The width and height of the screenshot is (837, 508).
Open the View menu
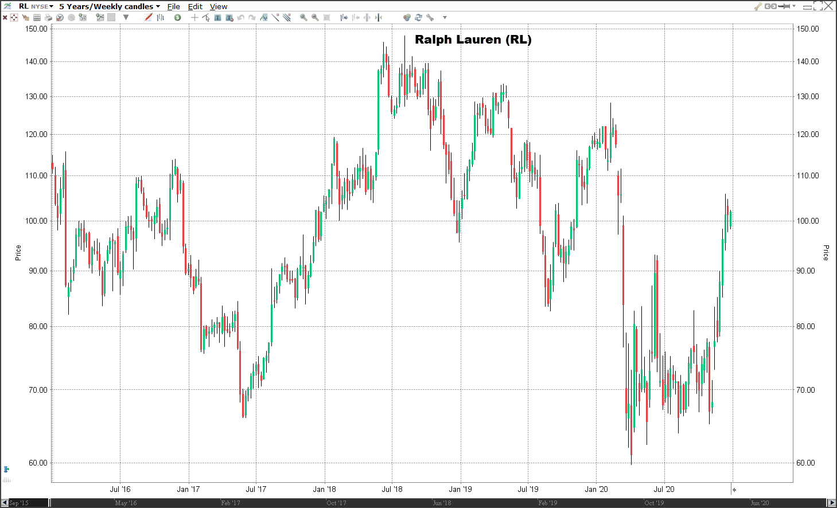pos(219,6)
